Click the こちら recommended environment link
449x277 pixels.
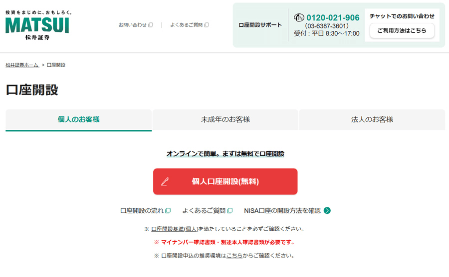(234, 256)
